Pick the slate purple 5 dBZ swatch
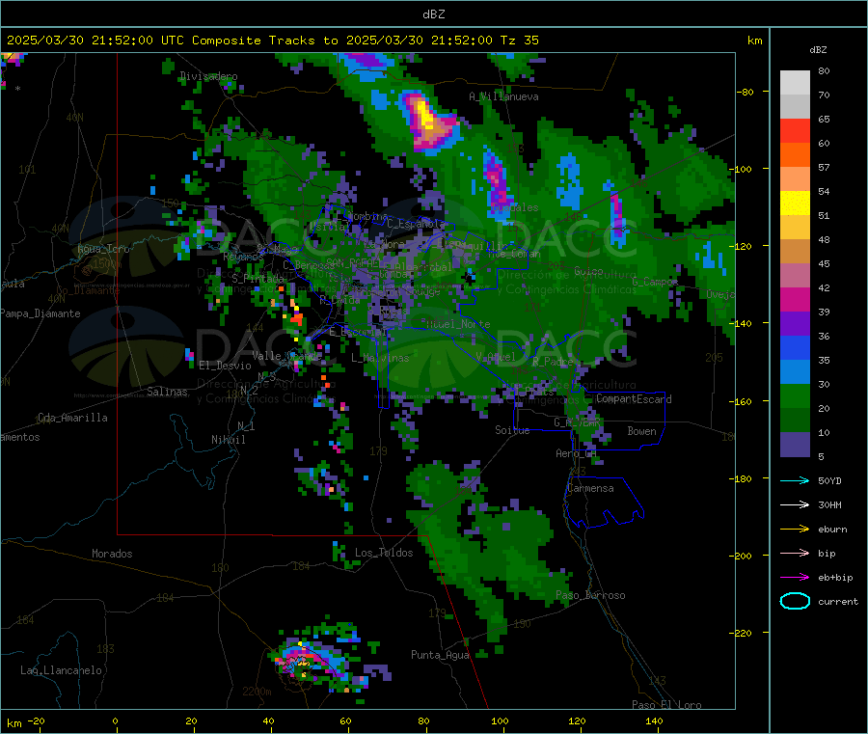This screenshot has width=868, height=734. point(795,444)
